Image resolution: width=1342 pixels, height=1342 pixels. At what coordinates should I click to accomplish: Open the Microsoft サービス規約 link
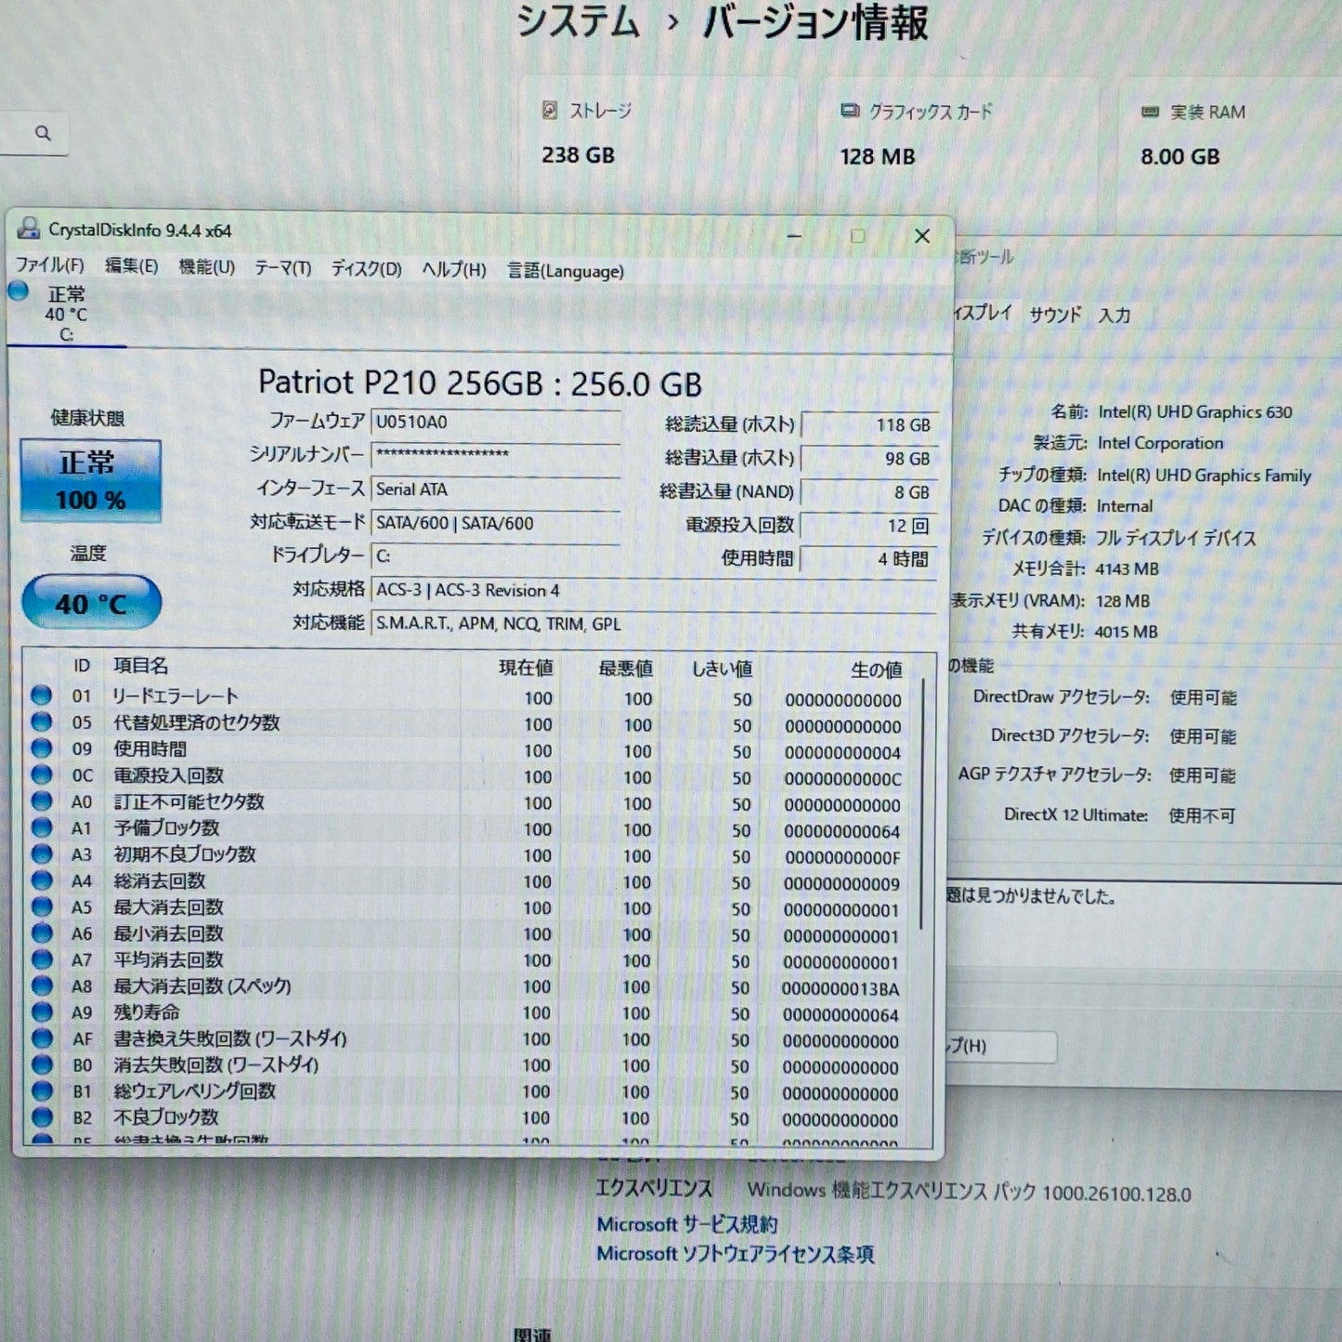point(689,1225)
